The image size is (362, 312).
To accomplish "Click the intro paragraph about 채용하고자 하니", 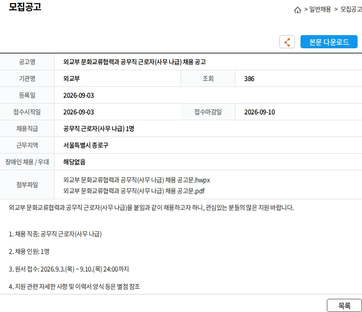I will [151, 208].
